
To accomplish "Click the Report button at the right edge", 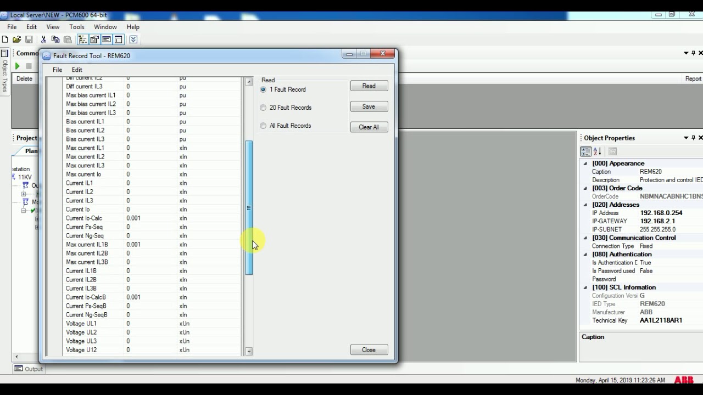I will [x=693, y=78].
